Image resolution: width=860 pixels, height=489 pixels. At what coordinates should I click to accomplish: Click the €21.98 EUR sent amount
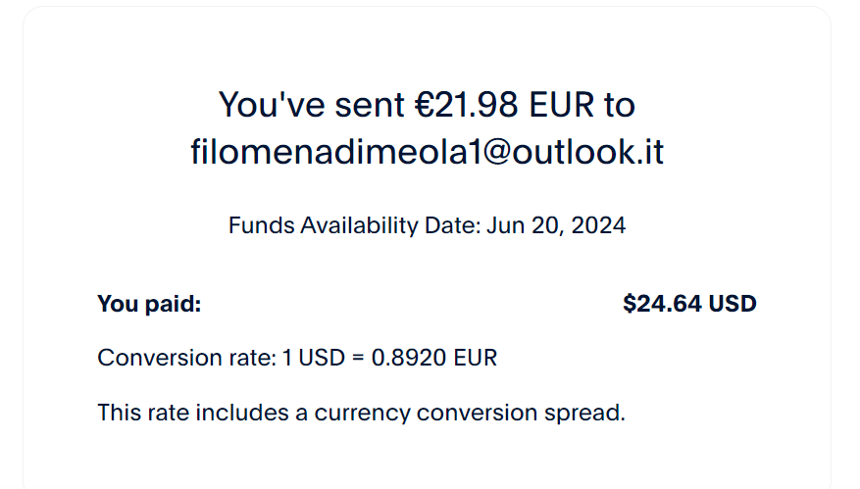[473, 104]
